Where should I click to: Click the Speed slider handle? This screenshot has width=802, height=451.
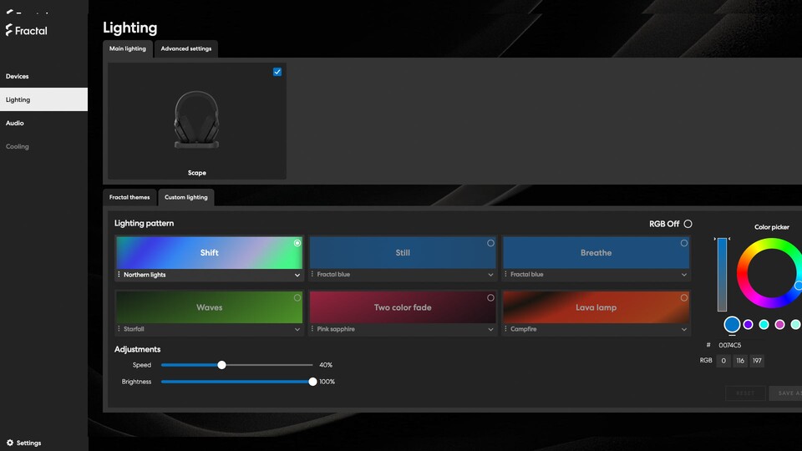click(x=221, y=365)
